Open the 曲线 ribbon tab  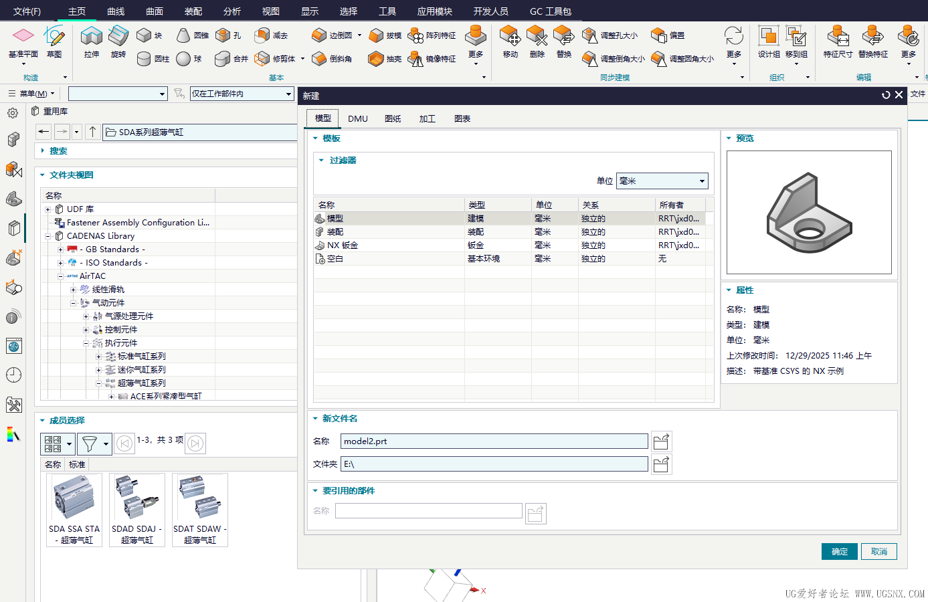pos(116,11)
